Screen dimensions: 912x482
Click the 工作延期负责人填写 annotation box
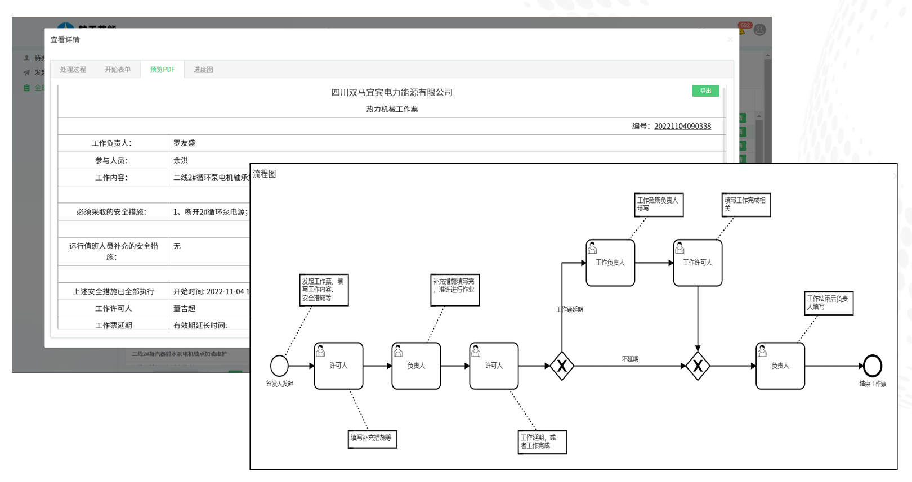[659, 205]
